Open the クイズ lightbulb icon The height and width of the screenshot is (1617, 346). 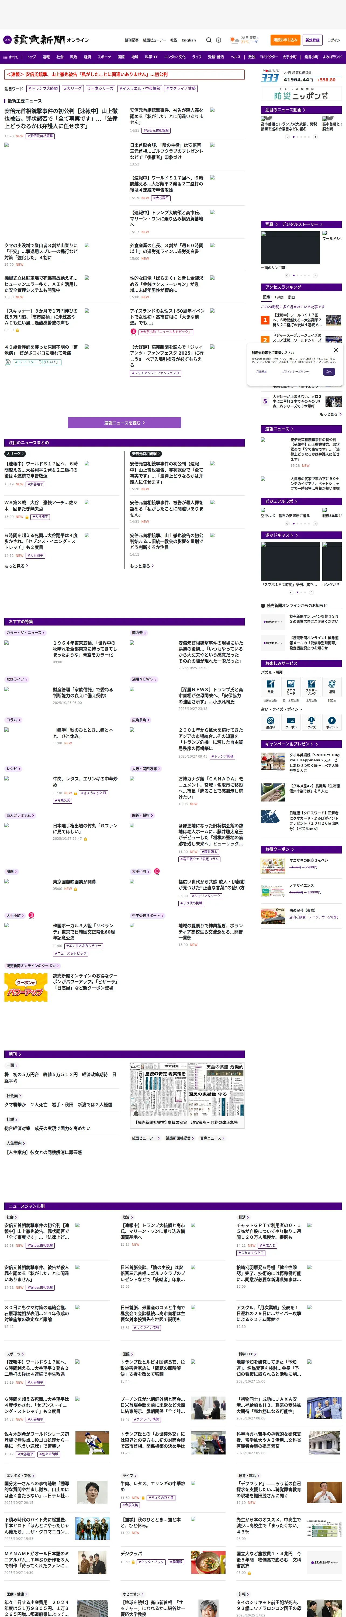click(312, 722)
